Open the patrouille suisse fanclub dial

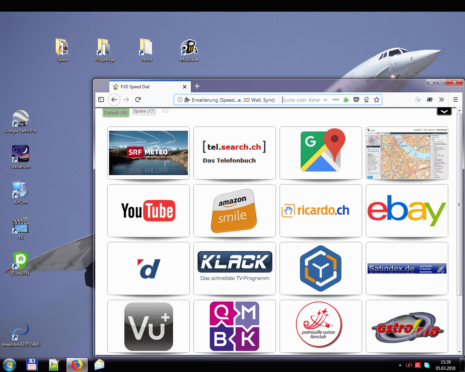coord(321,326)
